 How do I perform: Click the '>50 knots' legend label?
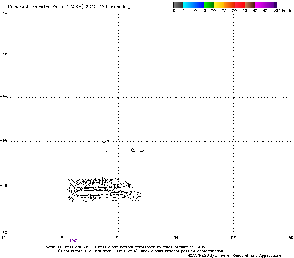tap(282, 11)
